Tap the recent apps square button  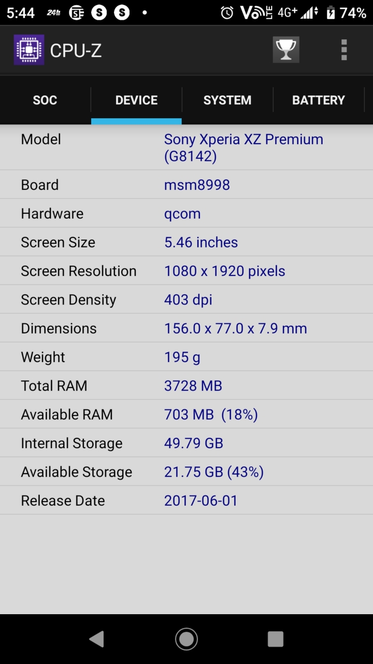pyautogui.click(x=276, y=639)
